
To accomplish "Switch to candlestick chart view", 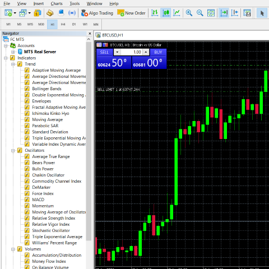I will coord(166,13).
